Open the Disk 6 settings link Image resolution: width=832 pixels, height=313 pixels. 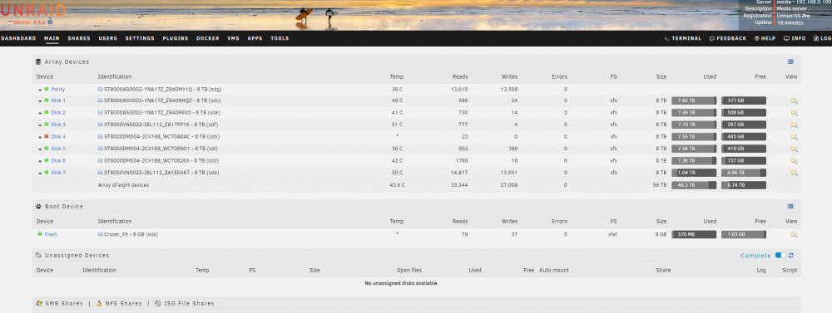[x=58, y=160]
